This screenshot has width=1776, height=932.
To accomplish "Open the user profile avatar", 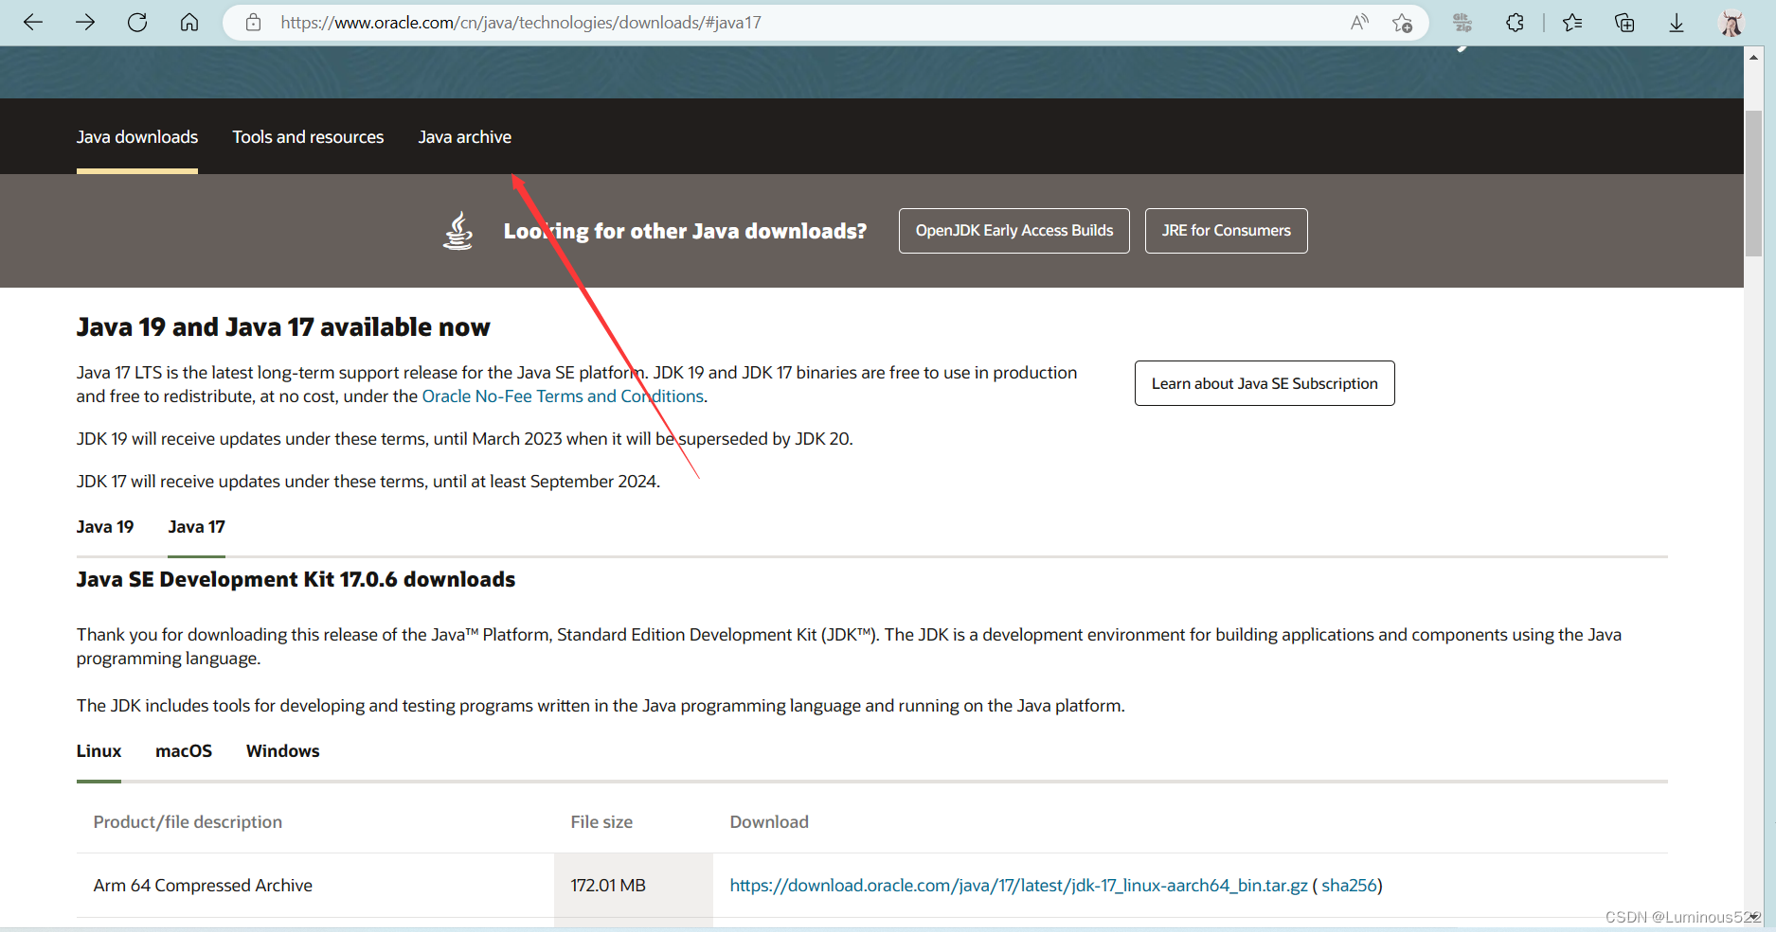I will coord(1731,23).
